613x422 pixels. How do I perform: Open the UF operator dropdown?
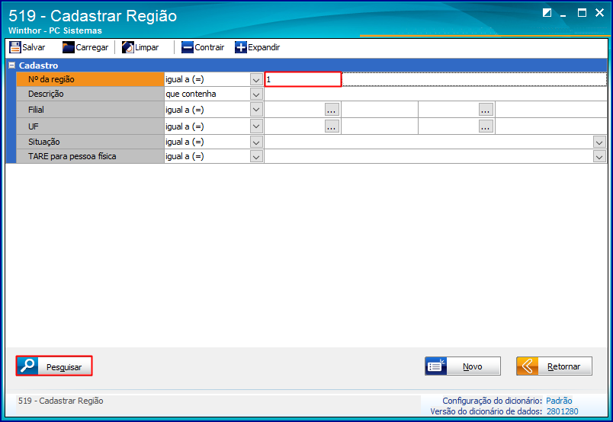[x=256, y=126]
